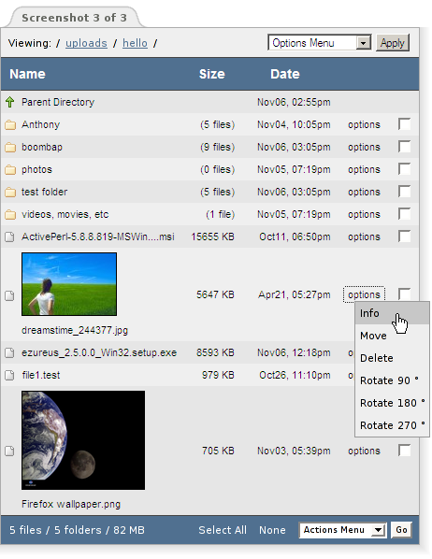The height and width of the screenshot is (559, 432).
Task: Open the Actions Menu dropdown
Action: [343, 530]
